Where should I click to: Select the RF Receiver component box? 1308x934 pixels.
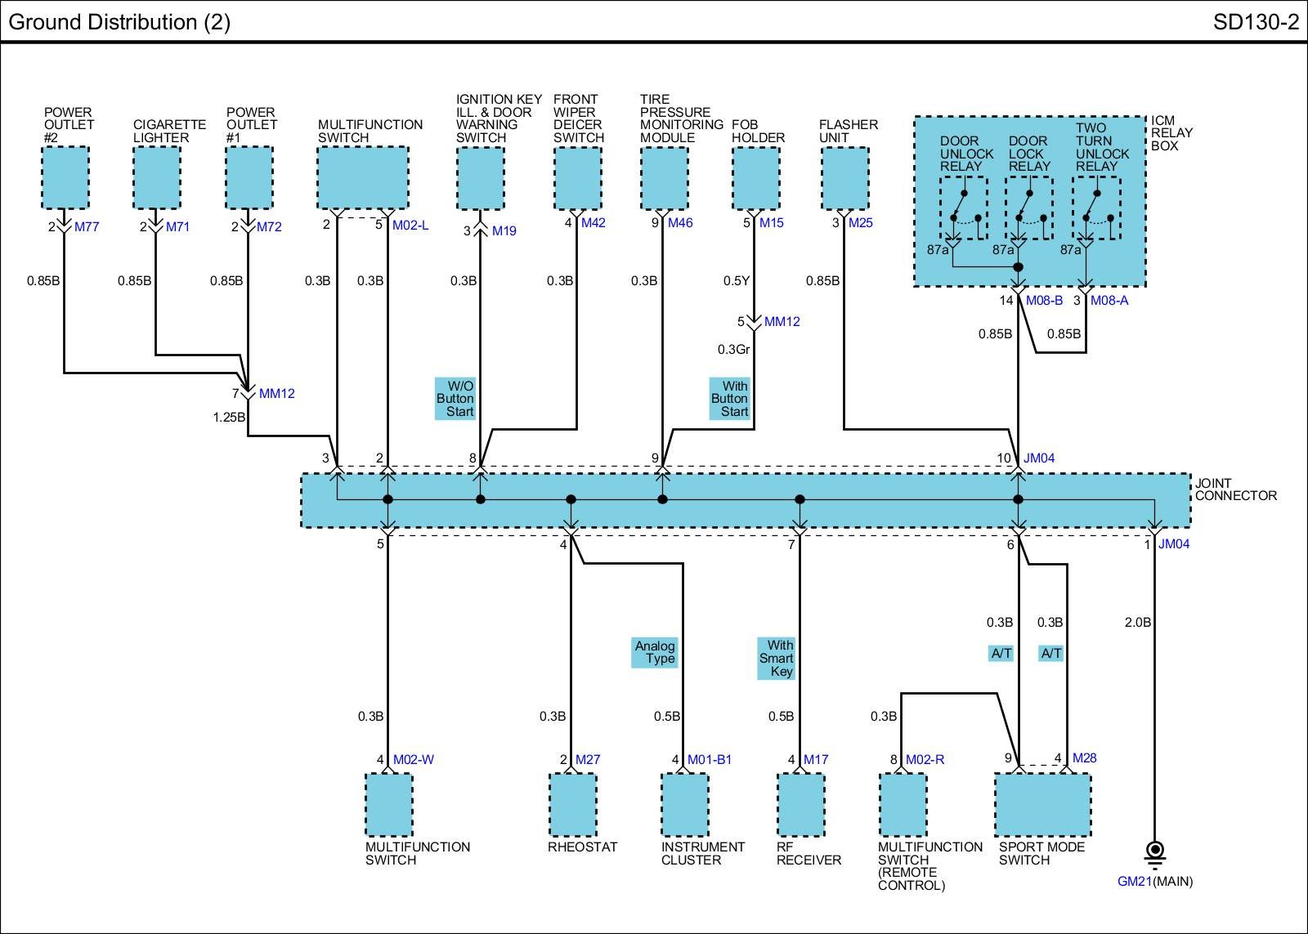[801, 805]
